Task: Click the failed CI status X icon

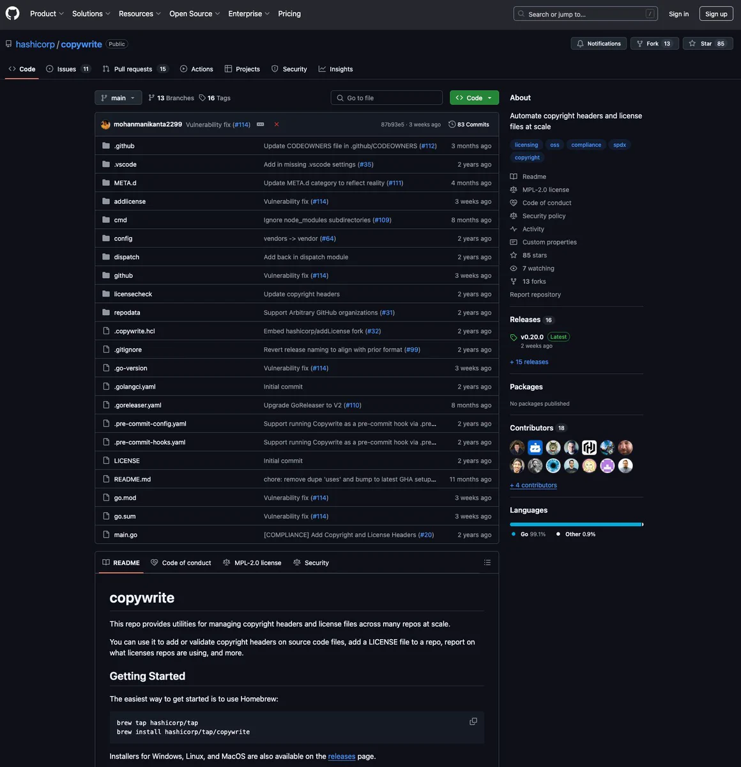Action: [277, 125]
